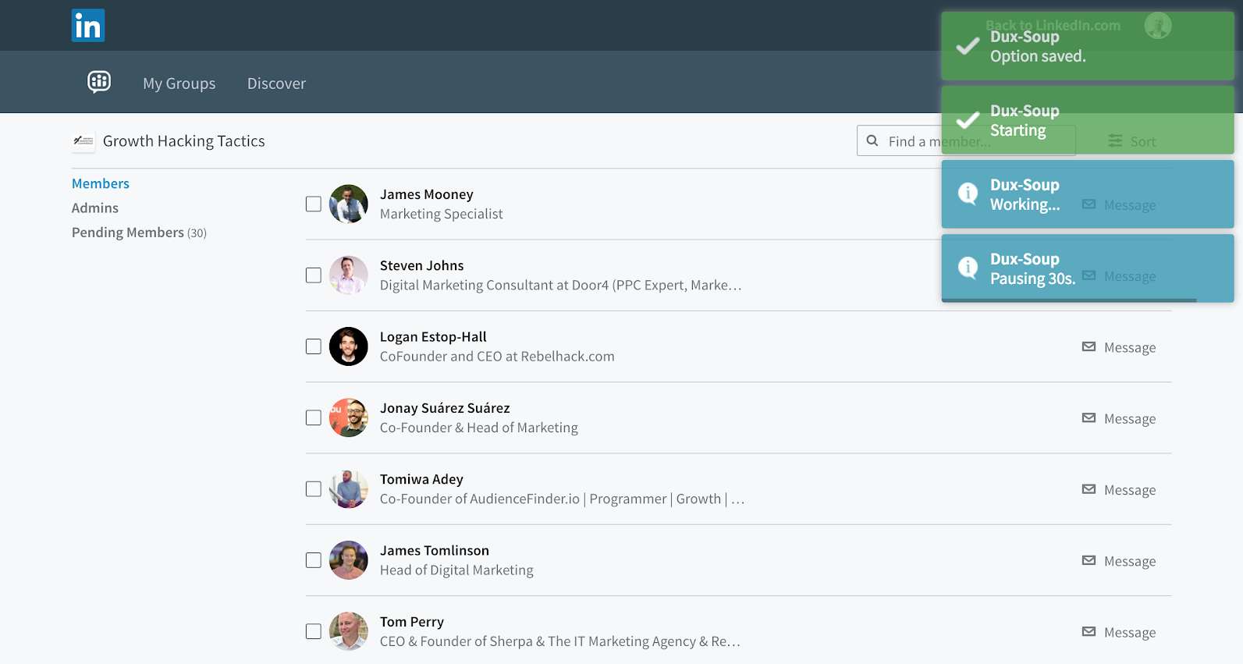
Task: Click Steven Johns's Door4 consultant headline
Action: click(561, 286)
